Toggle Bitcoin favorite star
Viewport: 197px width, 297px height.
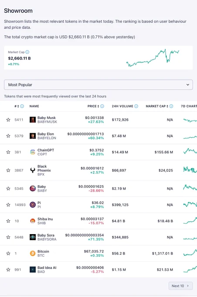[8, 253]
